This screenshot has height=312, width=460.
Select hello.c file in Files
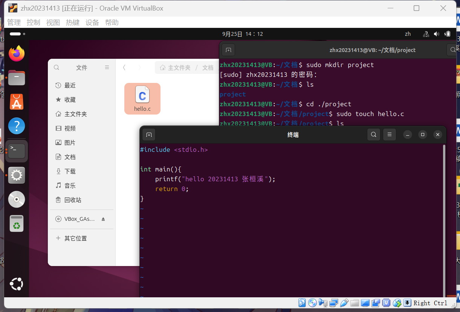142,99
